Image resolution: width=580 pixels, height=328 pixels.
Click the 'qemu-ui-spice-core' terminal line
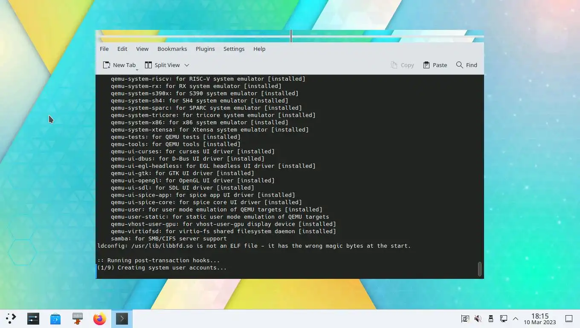(x=206, y=202)
